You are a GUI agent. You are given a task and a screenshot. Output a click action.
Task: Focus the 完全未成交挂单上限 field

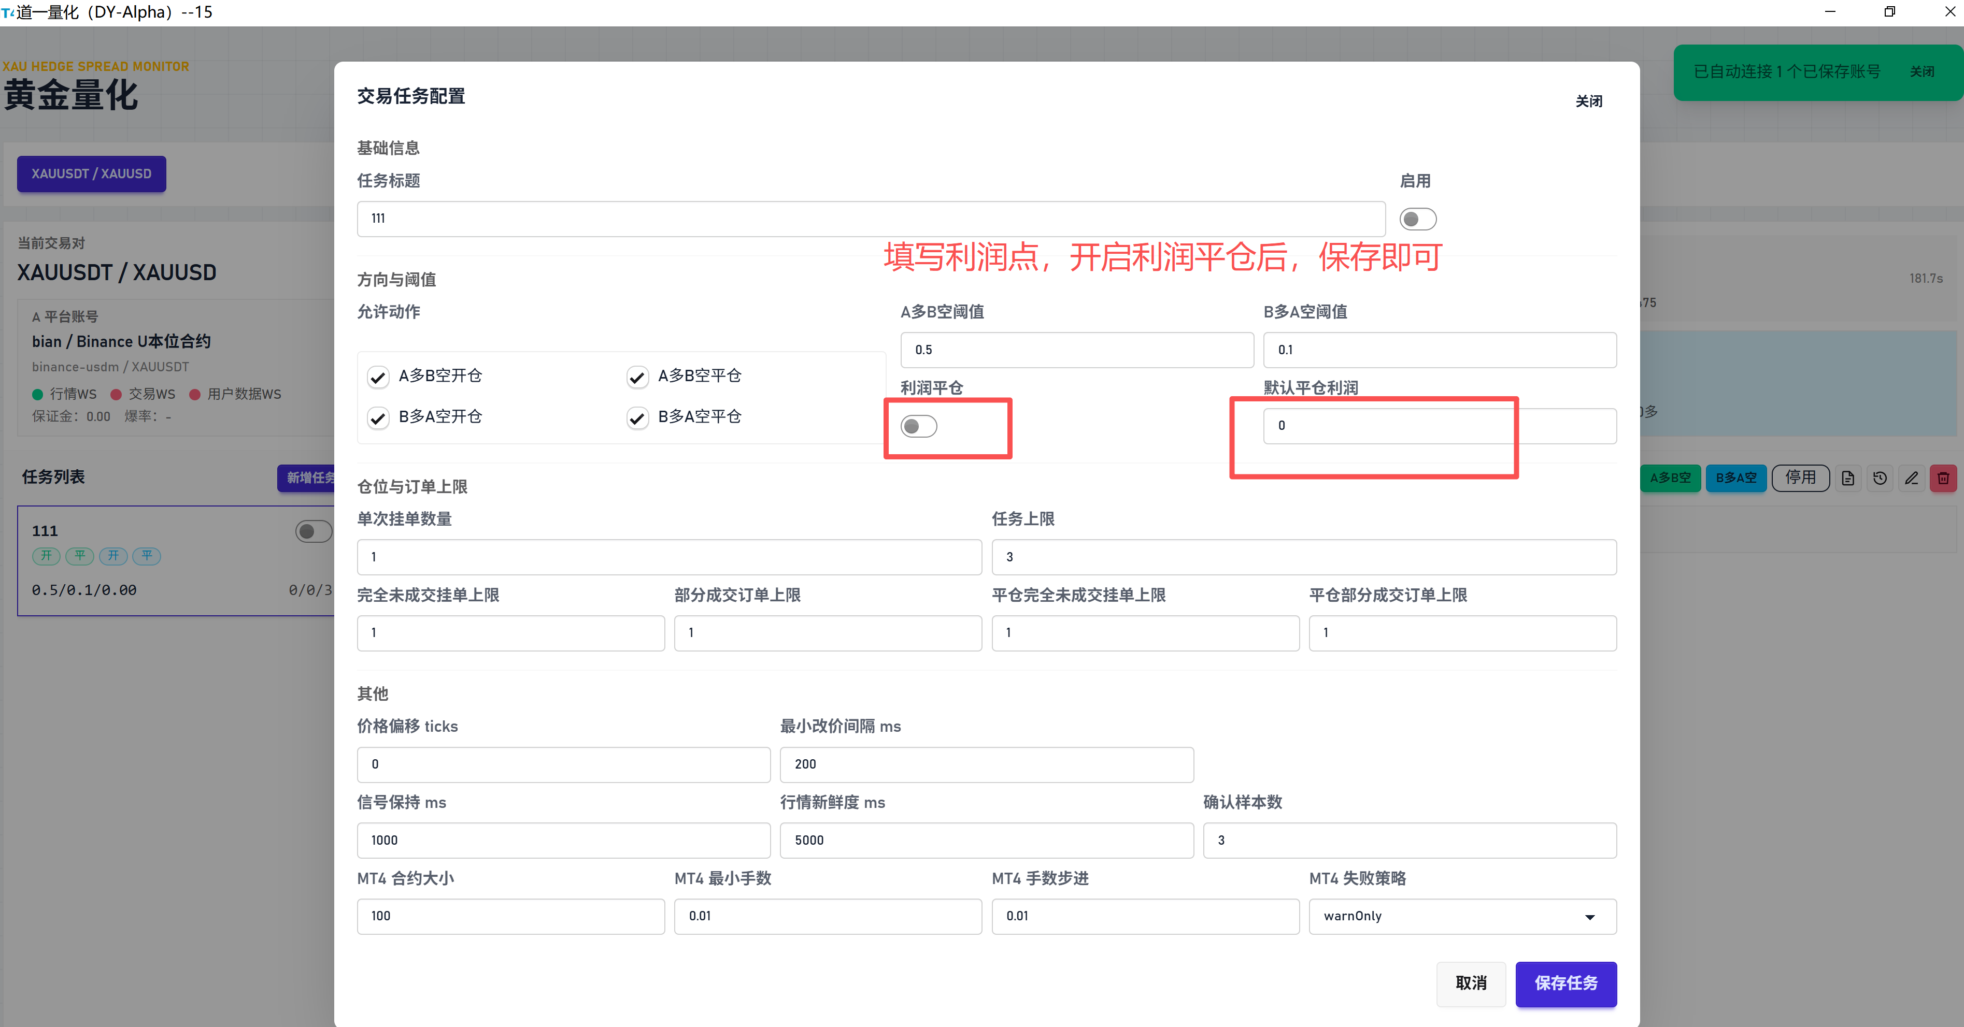pyautogui.click(x=511, y=633)
